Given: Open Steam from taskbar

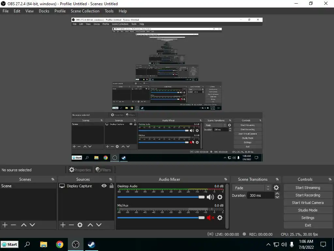Looking at the screenshot, I should (x=91, y=244).
